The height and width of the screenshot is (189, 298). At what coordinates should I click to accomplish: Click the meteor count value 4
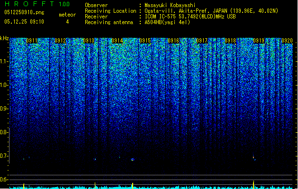67,22
